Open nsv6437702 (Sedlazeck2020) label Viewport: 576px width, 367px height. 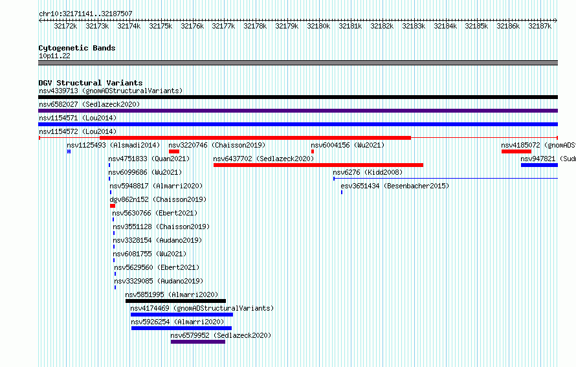[x=264, y=159]
